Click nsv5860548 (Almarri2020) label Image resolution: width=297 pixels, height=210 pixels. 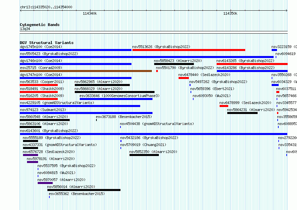pyautogui.click(x=44, y=117)
